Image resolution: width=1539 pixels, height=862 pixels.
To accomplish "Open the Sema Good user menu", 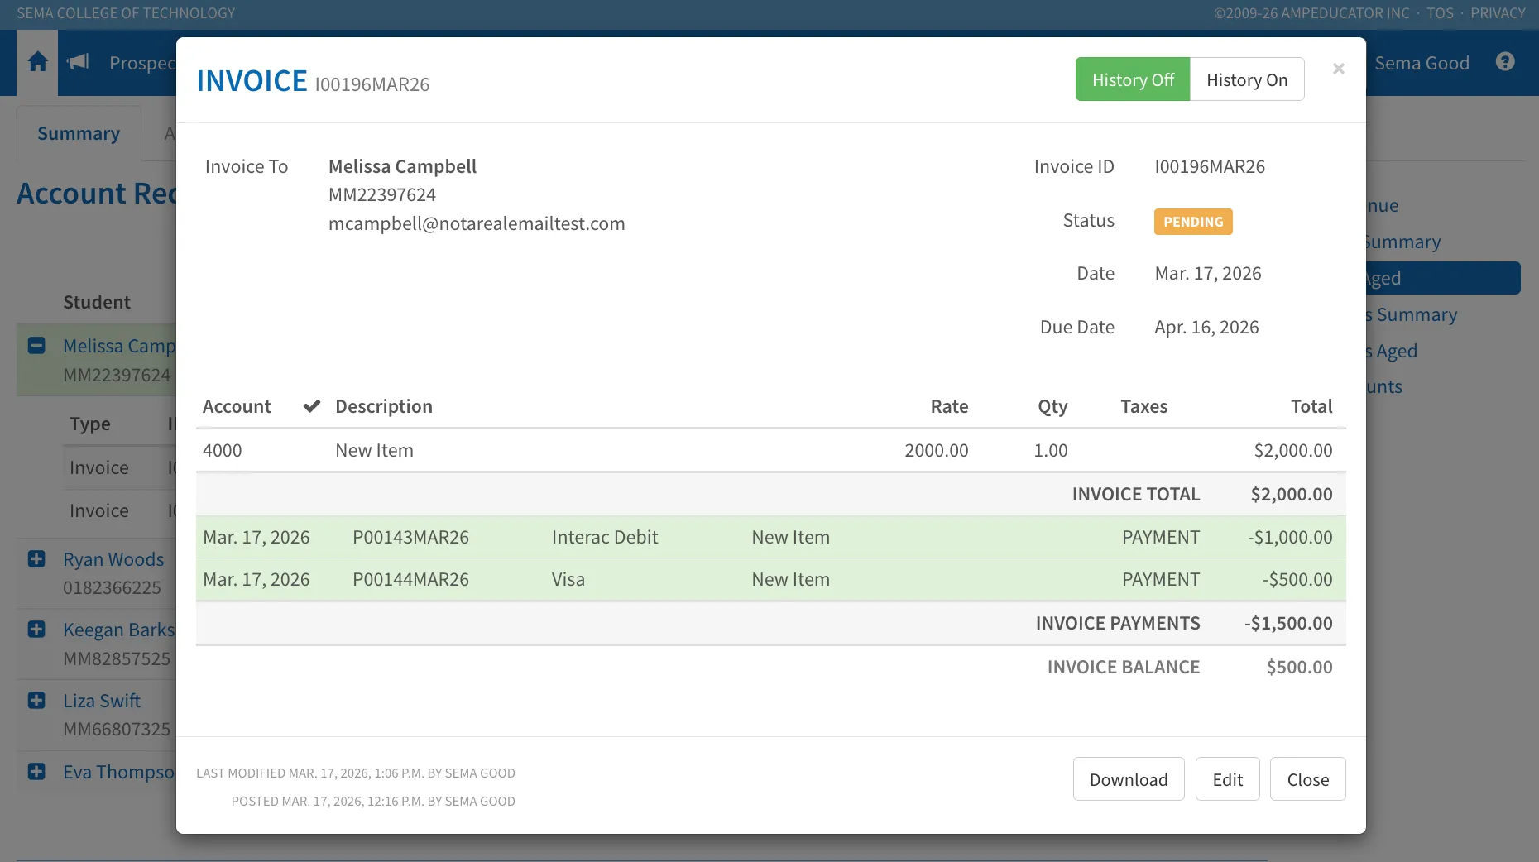I will point(1422,63).
